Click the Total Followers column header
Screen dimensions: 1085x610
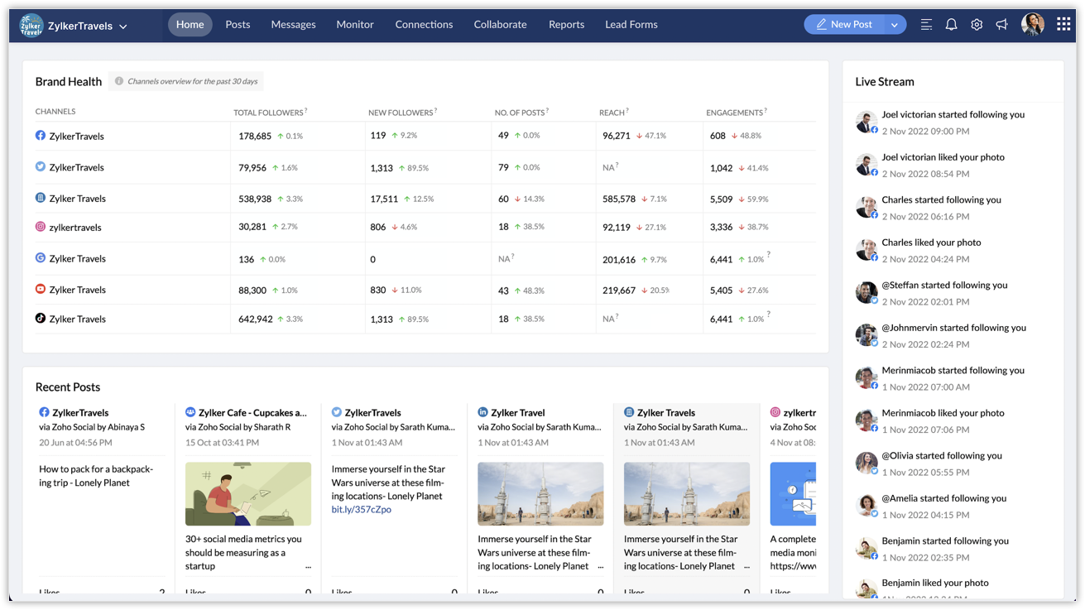tap(269, 112)
